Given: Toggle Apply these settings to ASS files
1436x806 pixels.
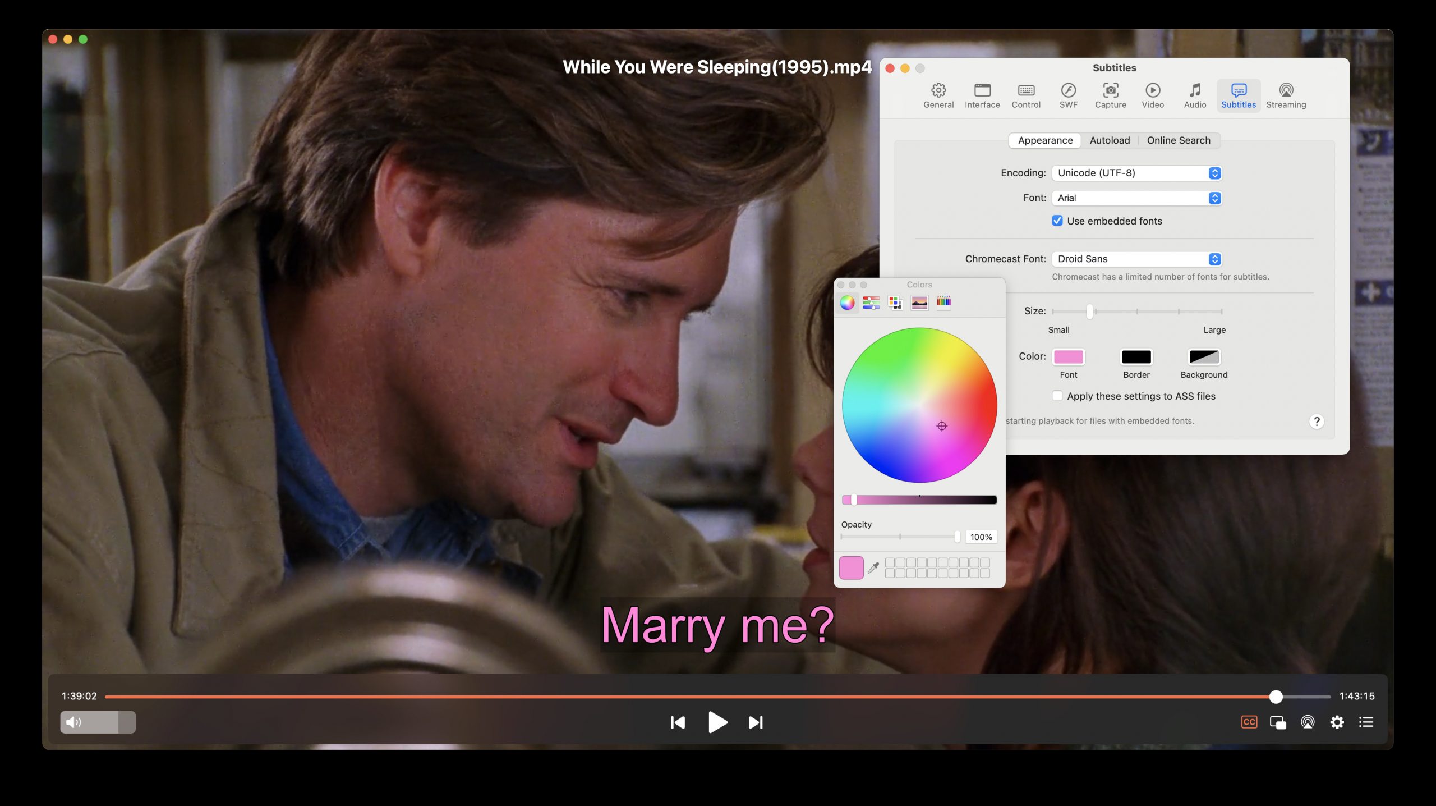Looking at the screenshot, I should [x=1057, y=396].
